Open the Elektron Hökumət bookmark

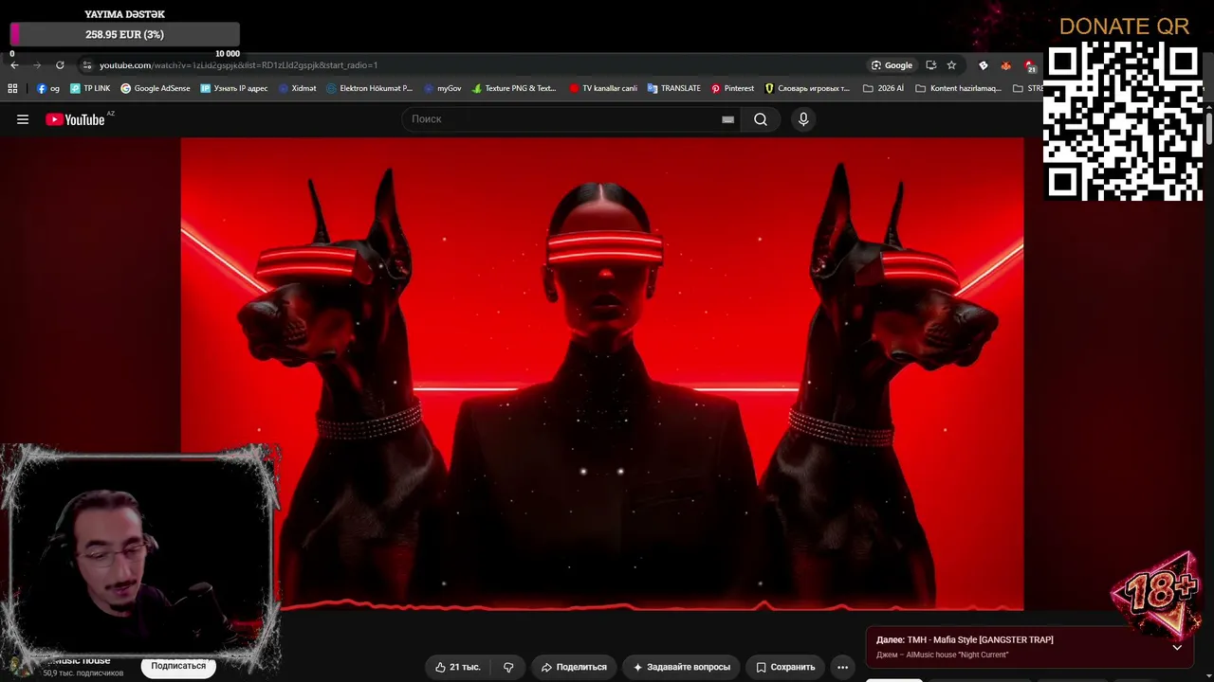click(x=370, y=88)
